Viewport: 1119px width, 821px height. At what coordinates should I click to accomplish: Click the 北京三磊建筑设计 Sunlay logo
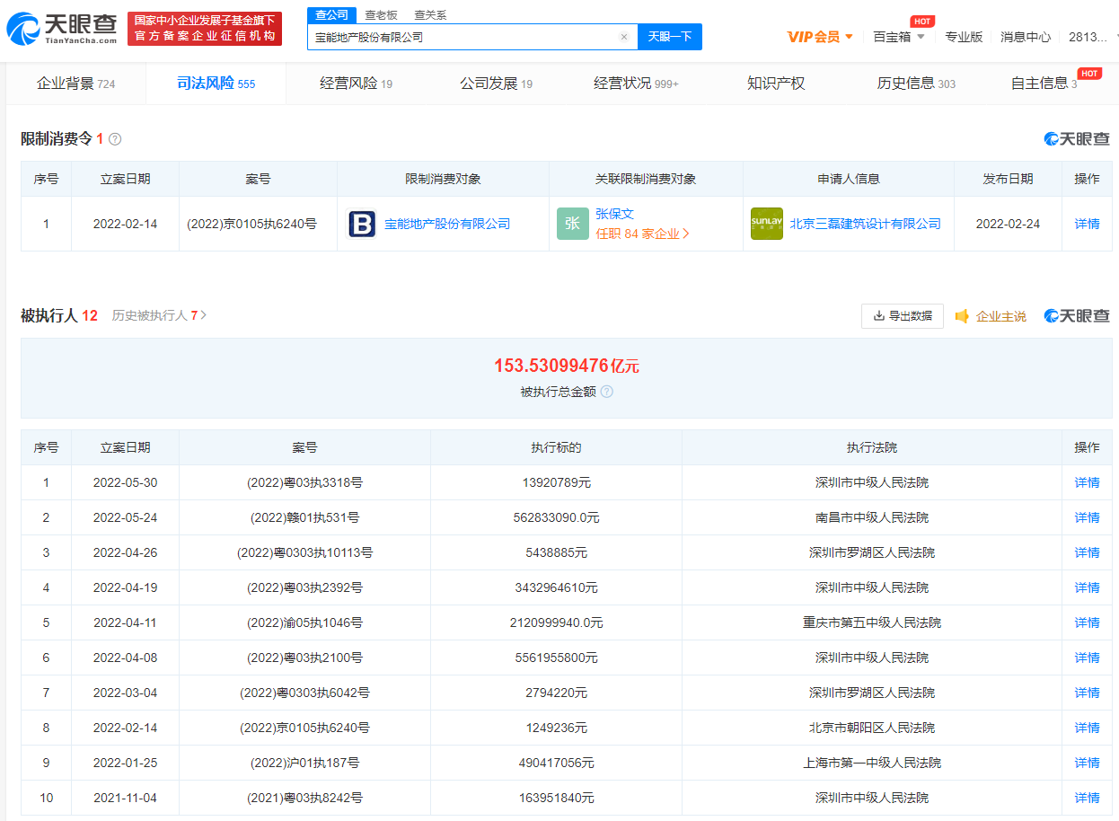[766, 224]
